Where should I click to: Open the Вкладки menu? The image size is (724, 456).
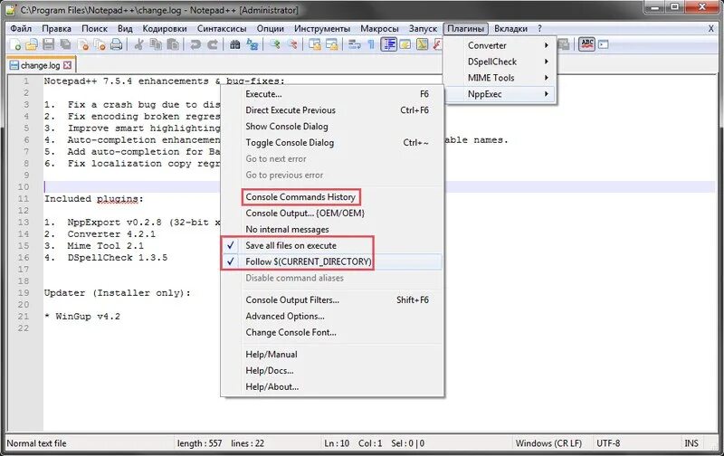(x=510, y=29)
